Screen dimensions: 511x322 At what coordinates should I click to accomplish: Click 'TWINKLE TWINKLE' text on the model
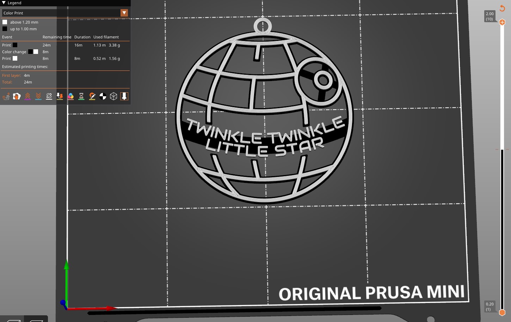point(266,130)
